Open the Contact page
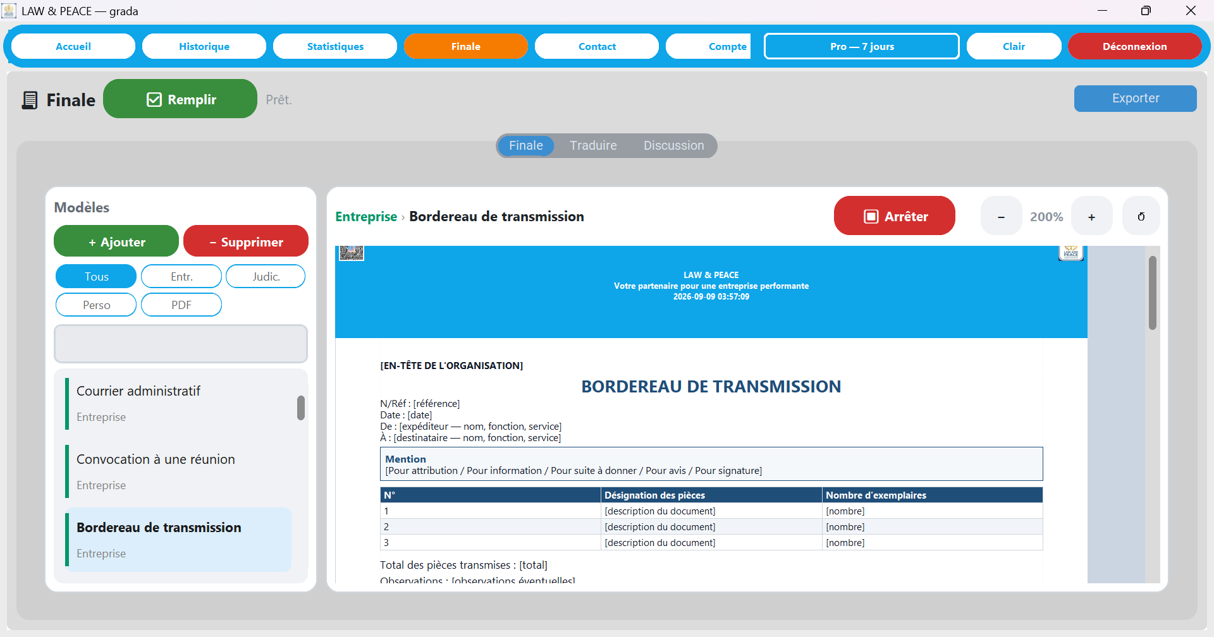 [597, 46]
